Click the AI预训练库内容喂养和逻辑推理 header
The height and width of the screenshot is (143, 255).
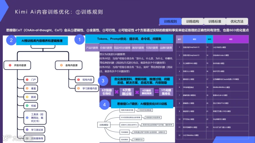point(42,41)
